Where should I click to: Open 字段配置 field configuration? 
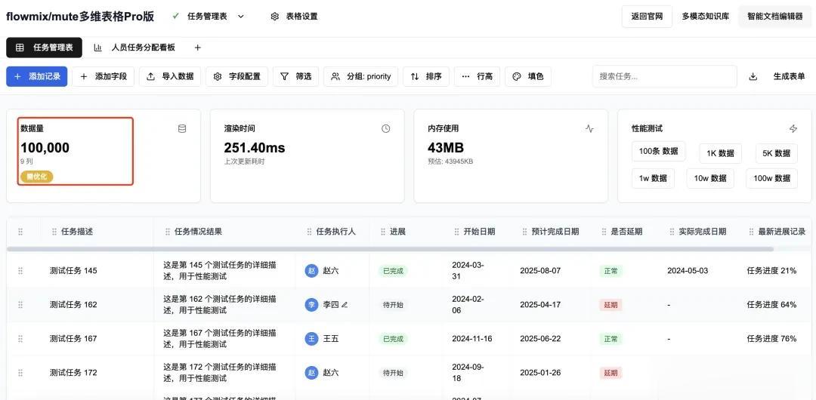click(236, 76)
